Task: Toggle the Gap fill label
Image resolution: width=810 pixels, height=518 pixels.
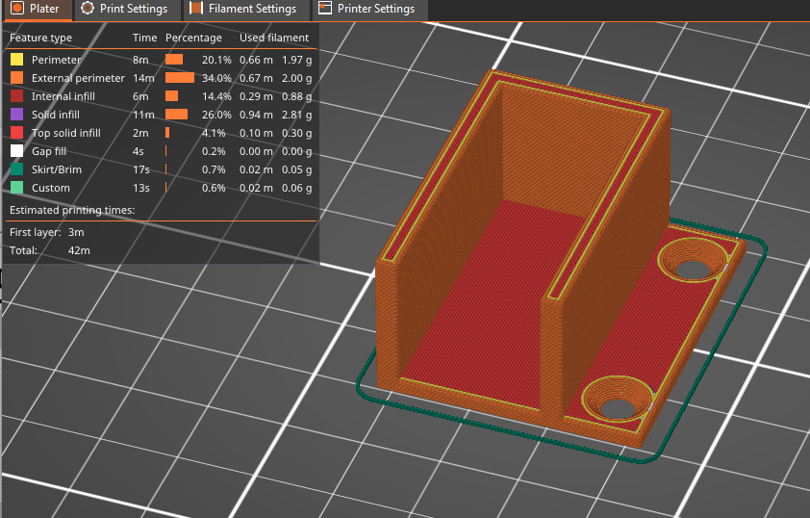Action: [49, 151]
